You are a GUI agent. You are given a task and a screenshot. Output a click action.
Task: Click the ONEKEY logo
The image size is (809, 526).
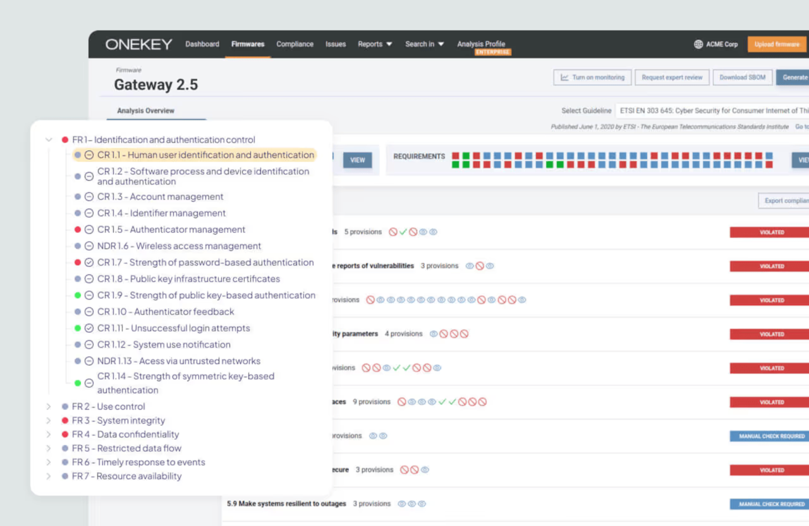[x=138, y=44]
